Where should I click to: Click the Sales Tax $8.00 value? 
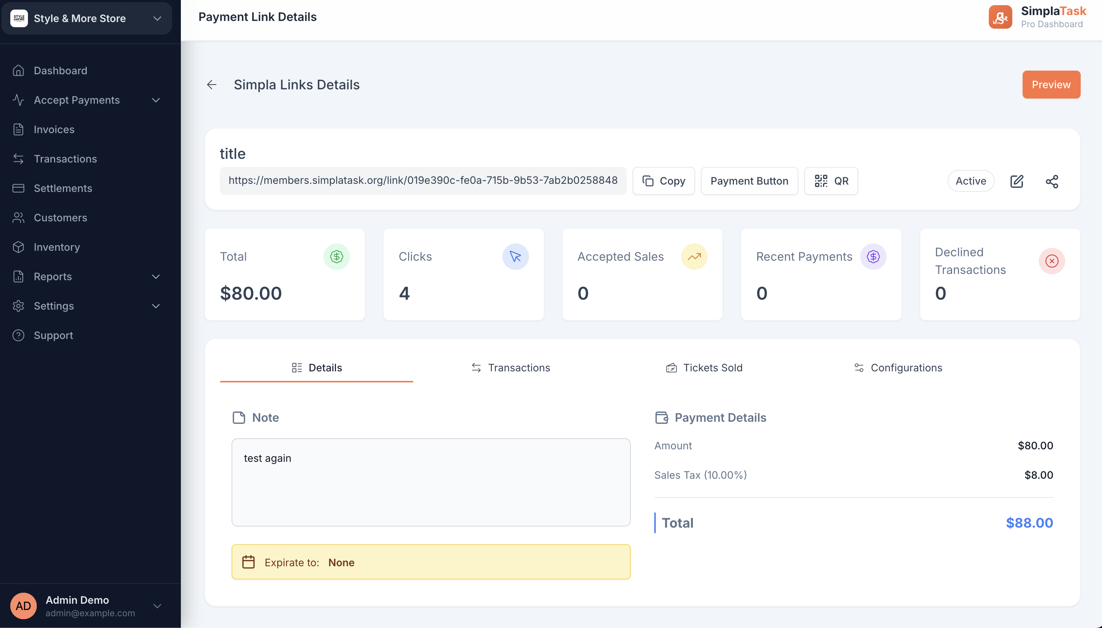pos(1039,475)
